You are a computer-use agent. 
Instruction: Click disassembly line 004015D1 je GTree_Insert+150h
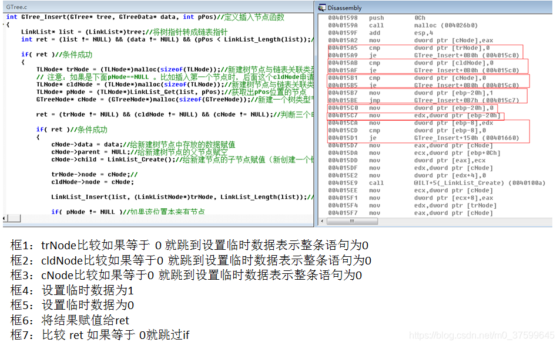point(424,138)
